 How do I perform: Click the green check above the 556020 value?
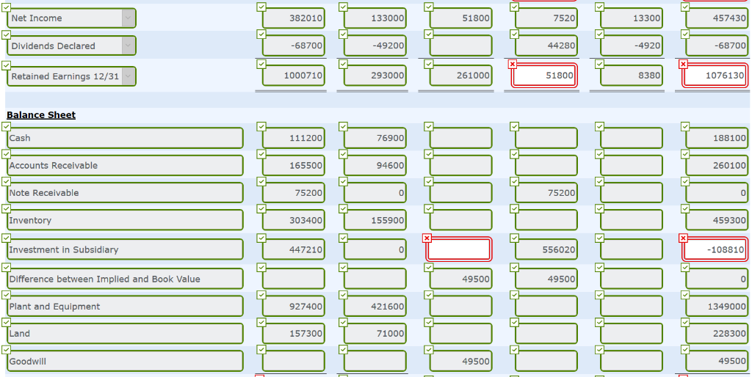(x=514, y=238)
